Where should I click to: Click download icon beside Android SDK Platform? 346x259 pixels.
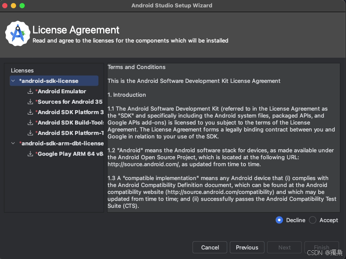coord(30,112)
